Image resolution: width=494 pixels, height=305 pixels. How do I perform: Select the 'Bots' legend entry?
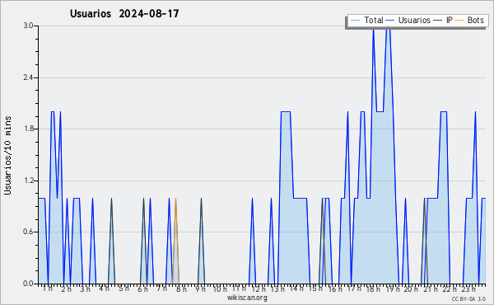coord(475,20)
